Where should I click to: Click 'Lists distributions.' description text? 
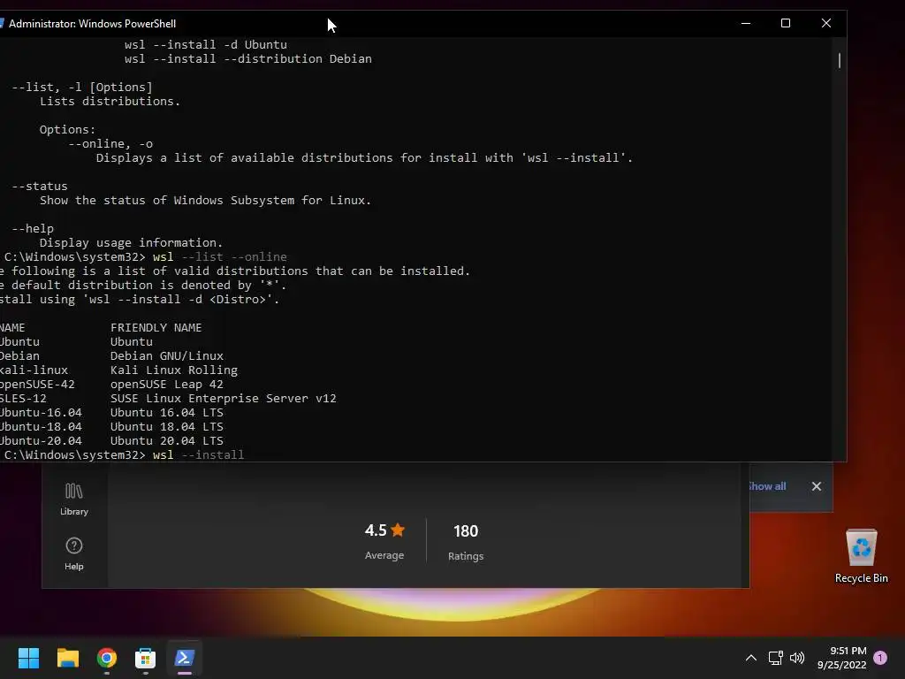point(110,101)
